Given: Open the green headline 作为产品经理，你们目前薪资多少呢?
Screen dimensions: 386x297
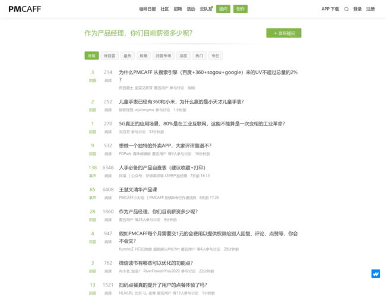Looking at the screenshot, I should point(138,33).
